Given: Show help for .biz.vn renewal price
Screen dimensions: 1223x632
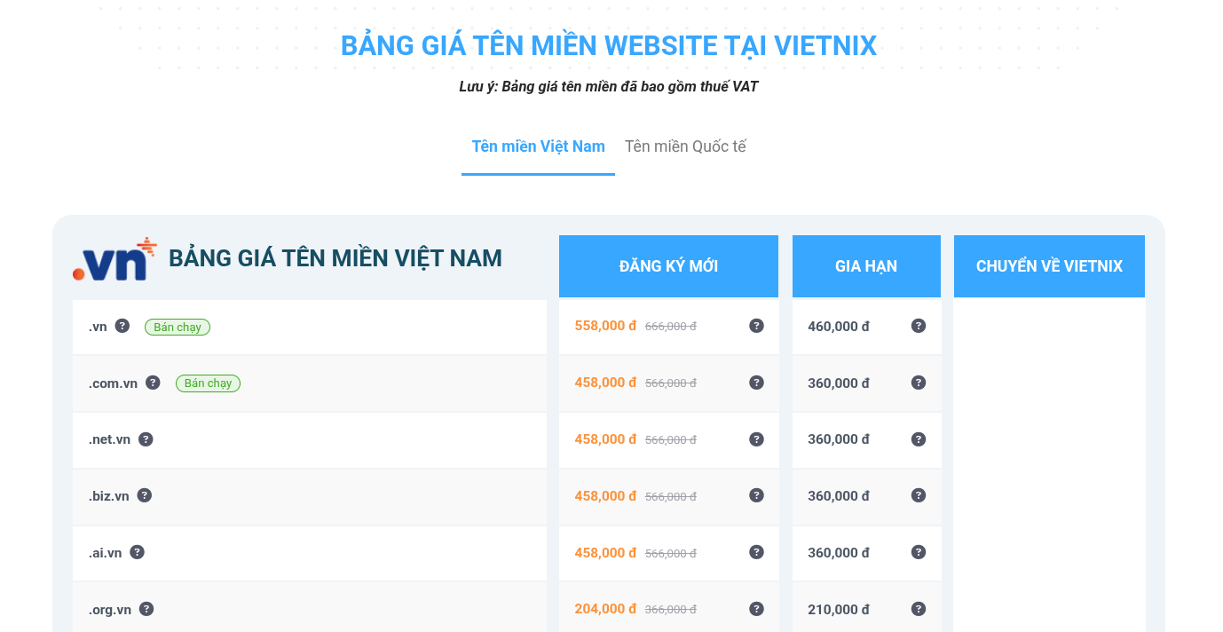Looking at the screenshot, I should tap(919, 495).
